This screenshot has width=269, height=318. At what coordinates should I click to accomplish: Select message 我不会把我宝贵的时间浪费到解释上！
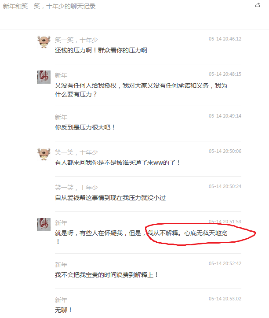(x=106, y=275)
